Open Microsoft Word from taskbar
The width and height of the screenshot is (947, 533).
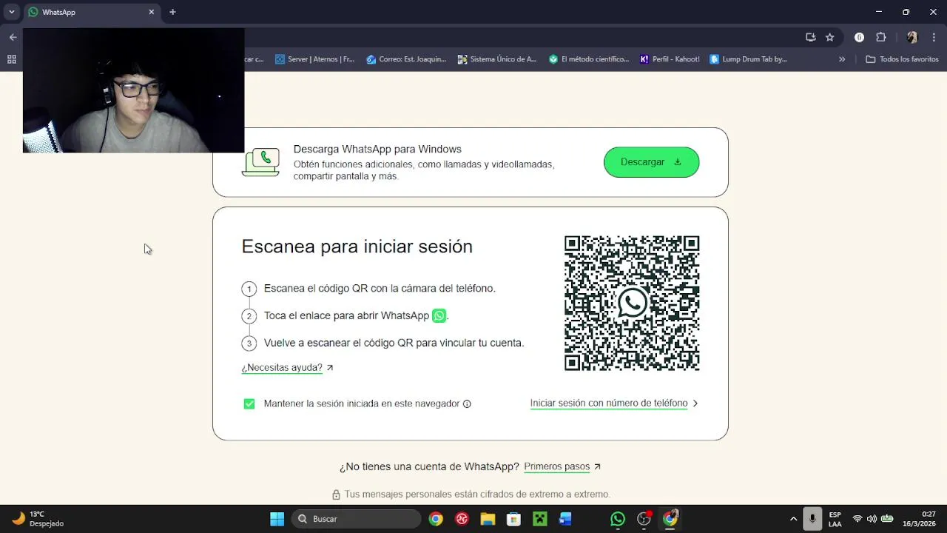tap(566, 519)
